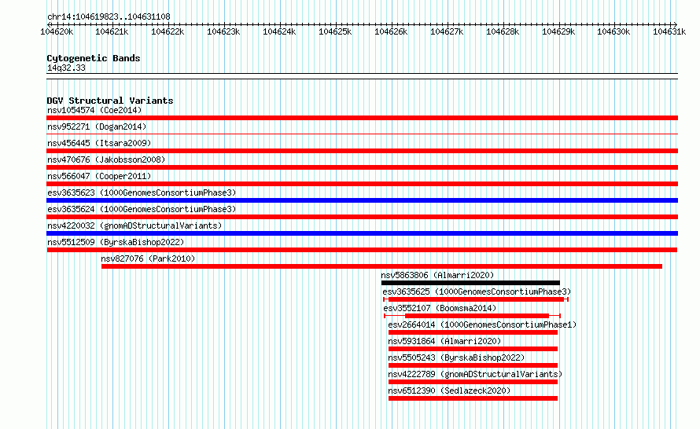Select the esv3635623 (1000GenomesConsortiumPhase3) label
This screenshot has height=429, width=700.
142,192
